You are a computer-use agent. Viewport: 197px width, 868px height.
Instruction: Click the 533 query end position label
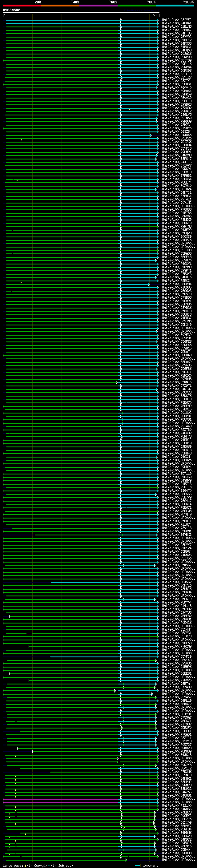coord(155,15)
